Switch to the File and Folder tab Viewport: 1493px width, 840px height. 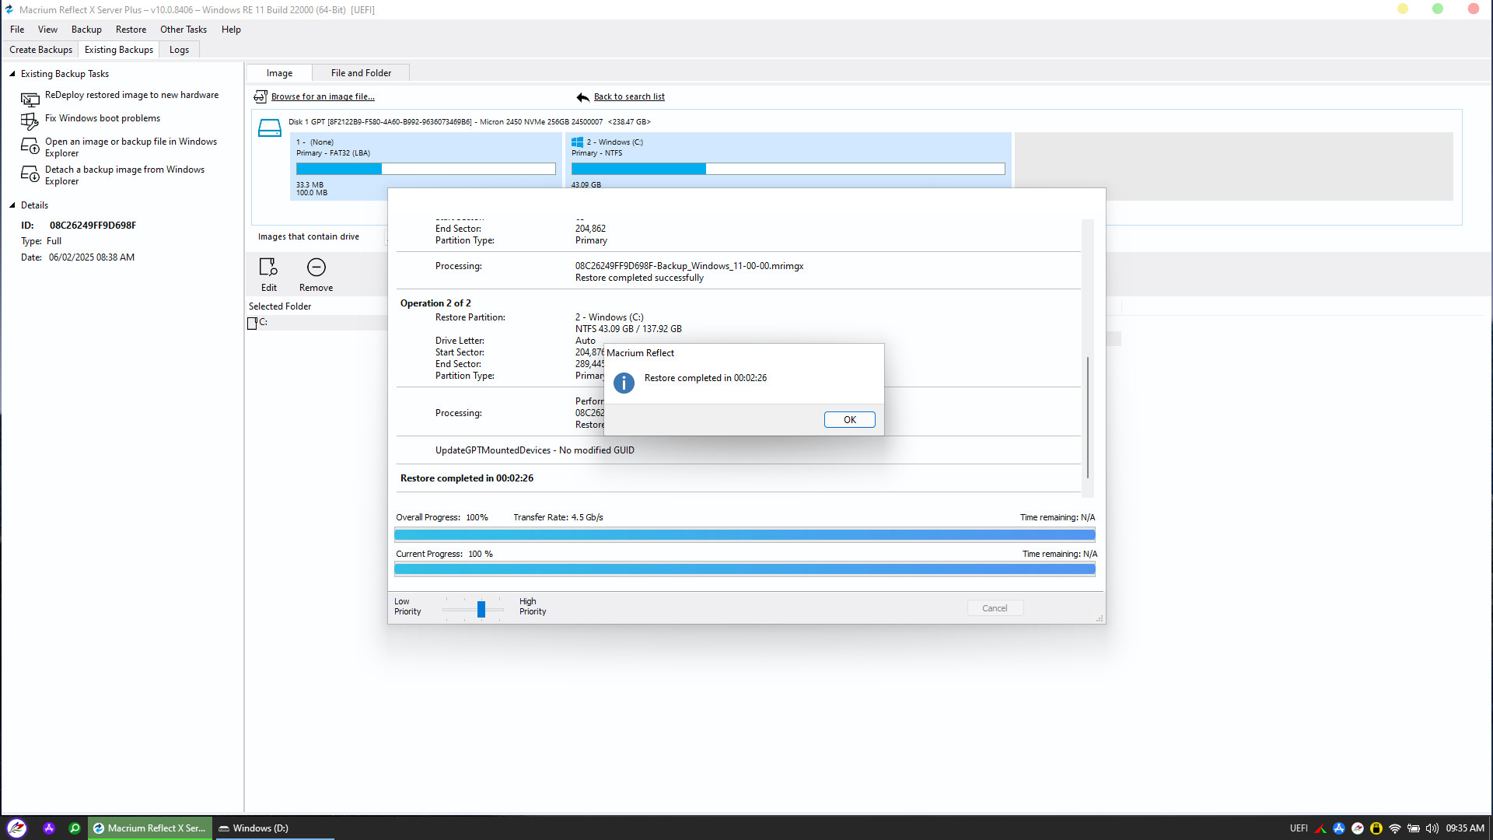tap(361, 73)
